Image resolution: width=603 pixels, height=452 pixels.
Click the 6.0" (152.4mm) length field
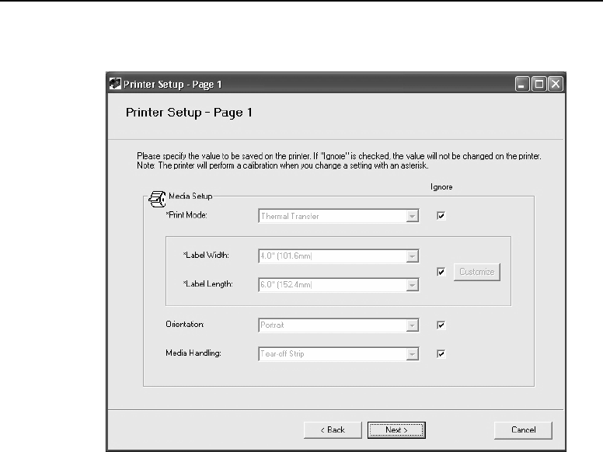[x=339, y=285]
